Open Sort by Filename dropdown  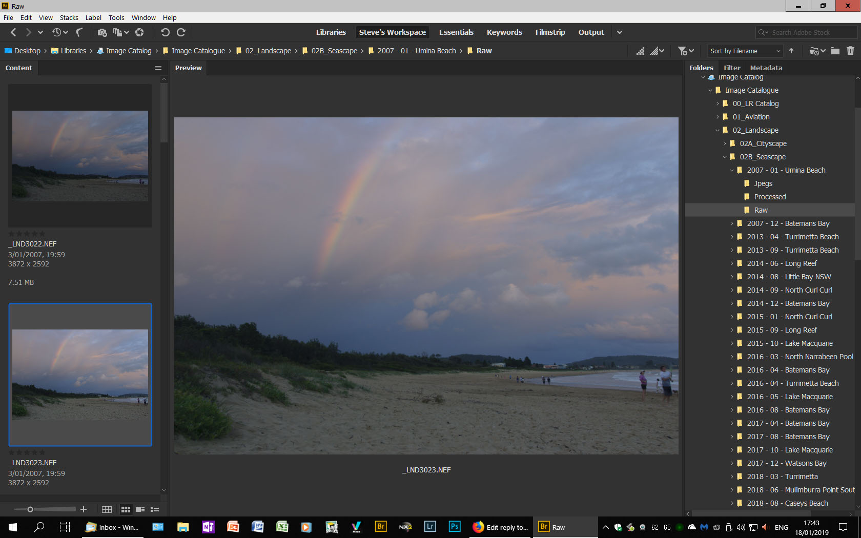745,51
